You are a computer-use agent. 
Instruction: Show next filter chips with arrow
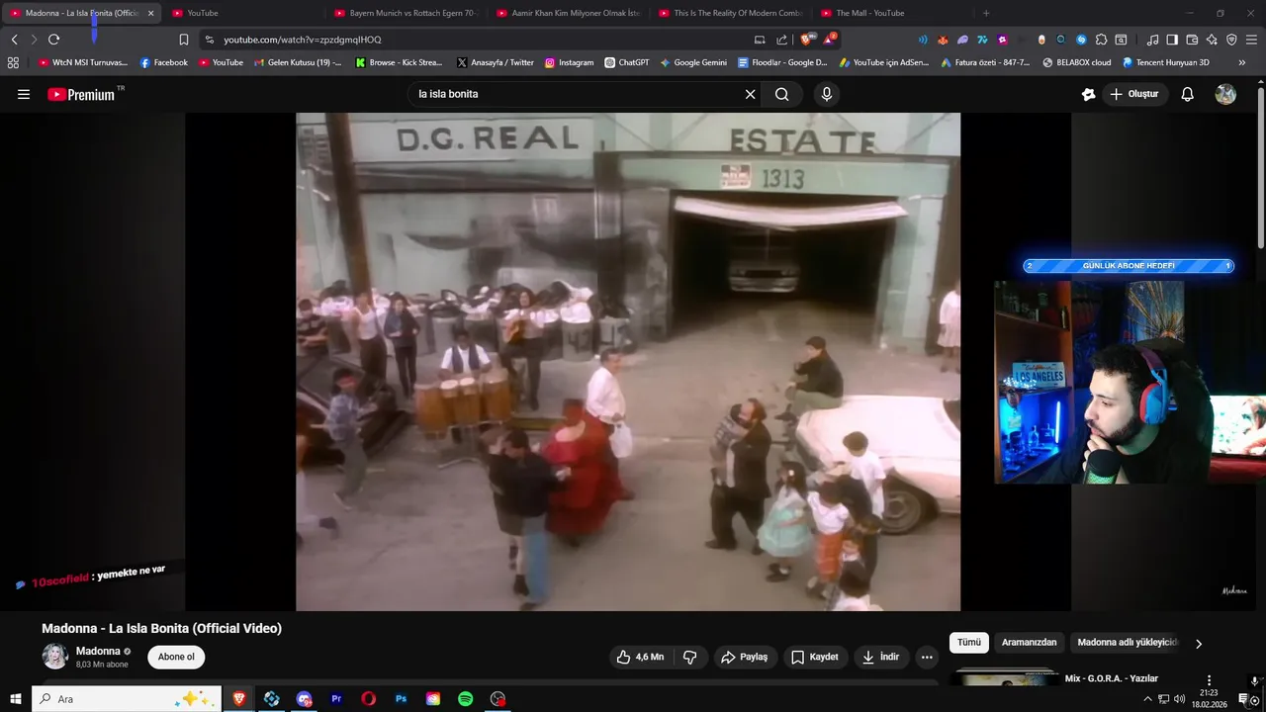coord(1199,644)
